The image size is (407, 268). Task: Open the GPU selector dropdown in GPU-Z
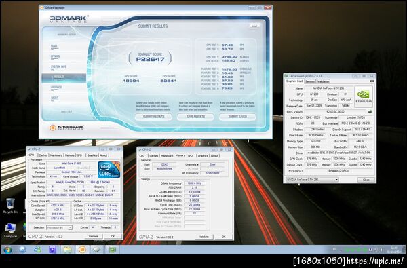click(x=312, y=180)
